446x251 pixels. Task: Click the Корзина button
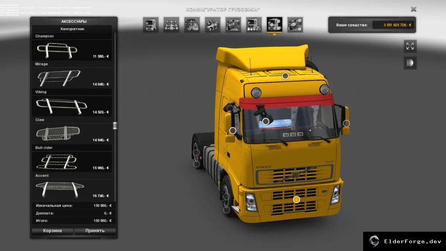(52, 231)
